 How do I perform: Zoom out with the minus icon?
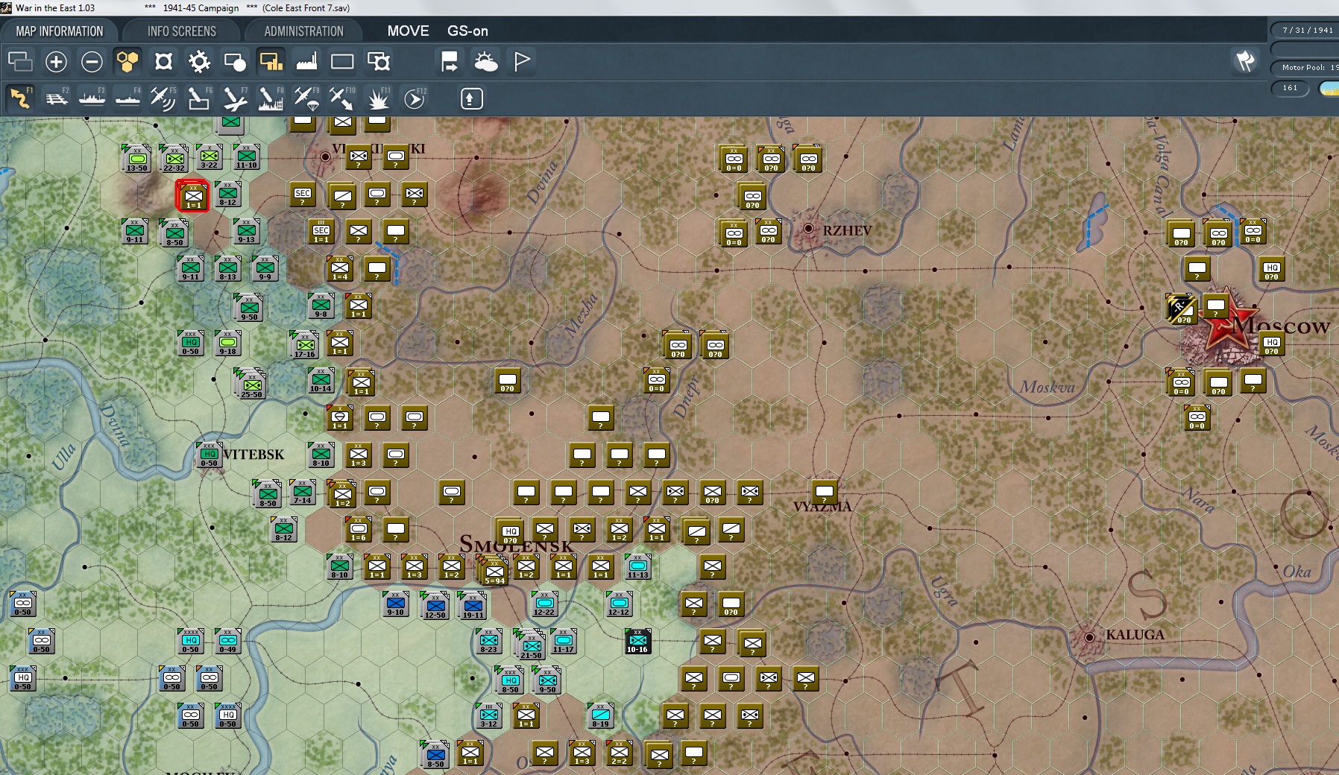(x=92, y=61)
